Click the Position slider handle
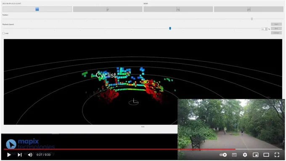 tap(252, 19)
